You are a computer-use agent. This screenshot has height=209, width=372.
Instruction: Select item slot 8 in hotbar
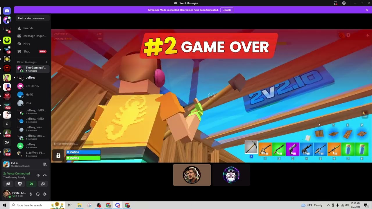(362, 149)
